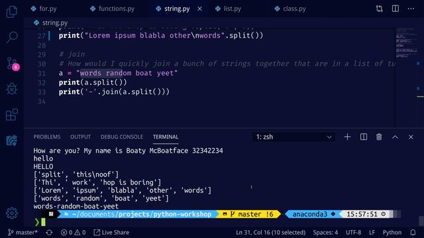Screen dimensions: 424x238
Task: Change file encoding via UTF-8
Action: pyautogui.click(x=353, y=232)
